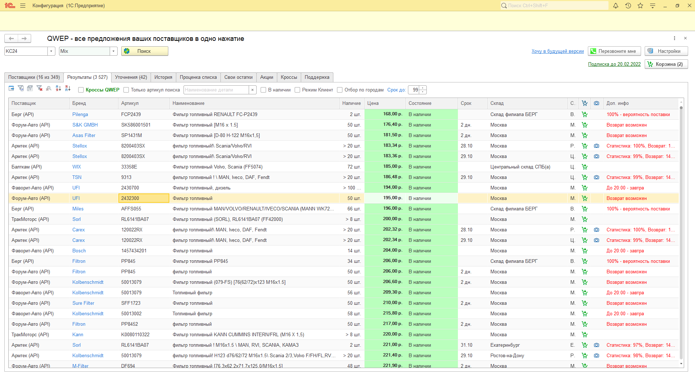Screen dimensions: 695x376
Task: Open the form's three-dot options menu
Action: 674,38
